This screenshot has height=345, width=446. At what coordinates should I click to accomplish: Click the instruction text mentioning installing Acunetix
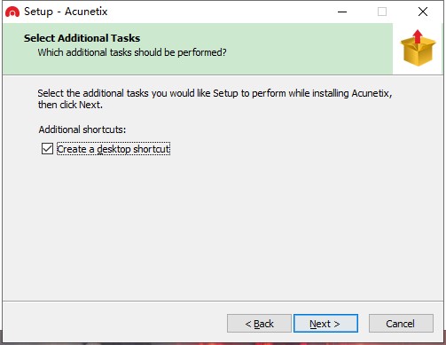[215, 93]
